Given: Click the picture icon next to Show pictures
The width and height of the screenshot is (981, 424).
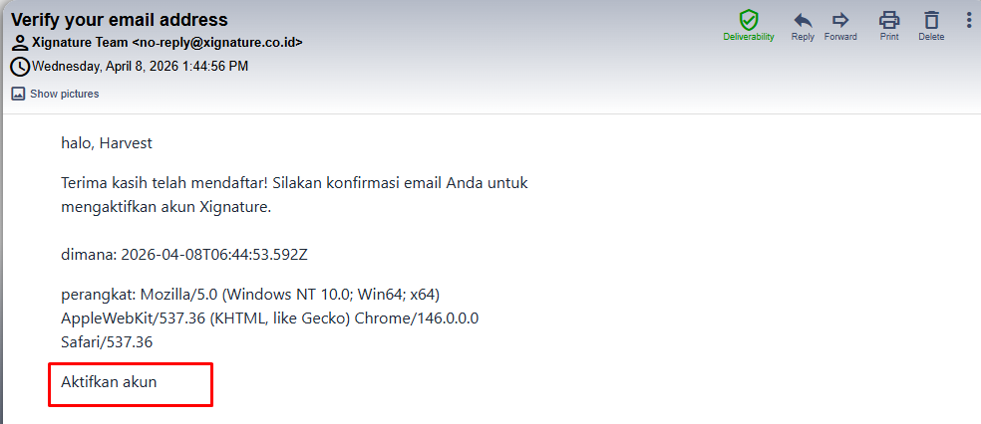Looking at the screenshot, I should 18,94.
